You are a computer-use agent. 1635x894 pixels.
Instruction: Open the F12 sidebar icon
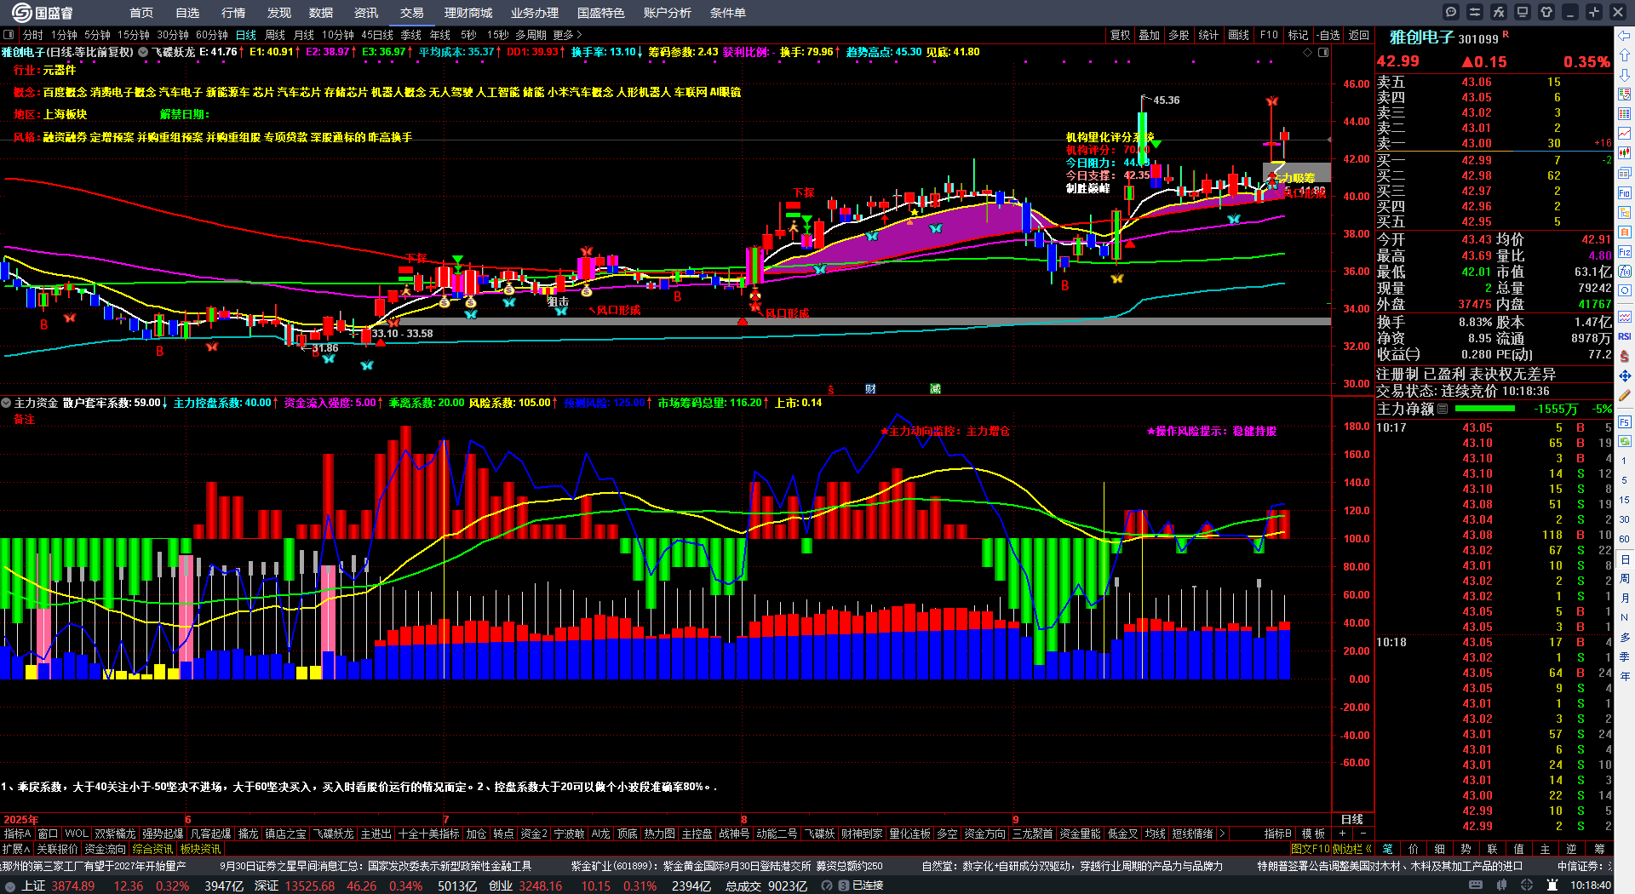click(x=1625, y=252)
